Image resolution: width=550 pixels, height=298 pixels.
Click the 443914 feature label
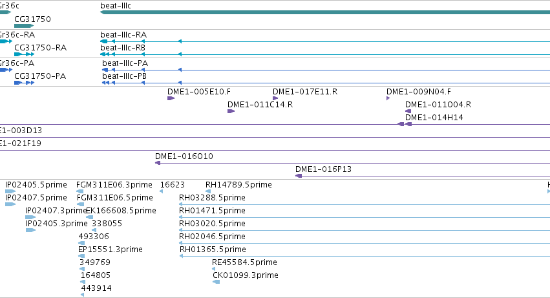[96, 288]
